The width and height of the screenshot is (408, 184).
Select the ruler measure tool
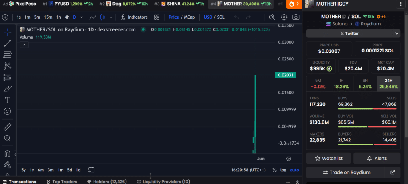click(x=8, y=127)
